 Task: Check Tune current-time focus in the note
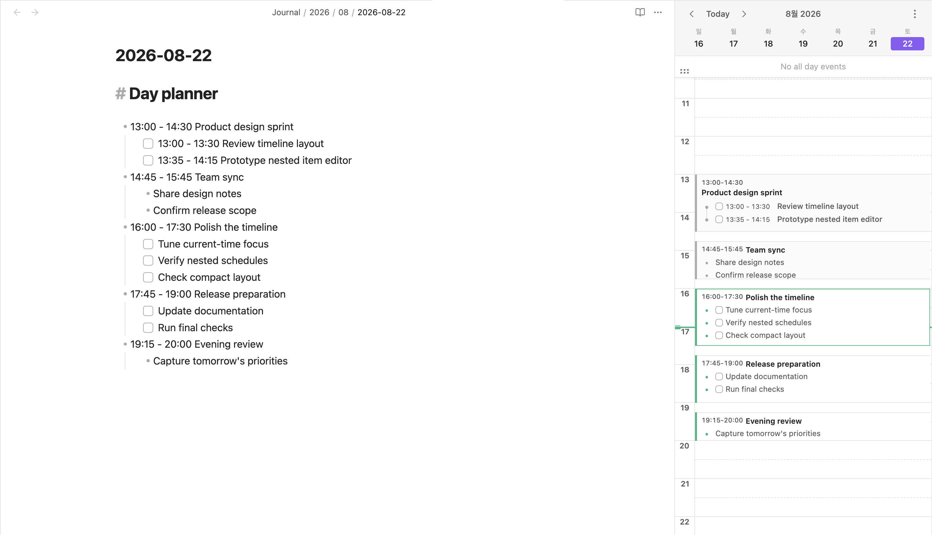(148, 244)
